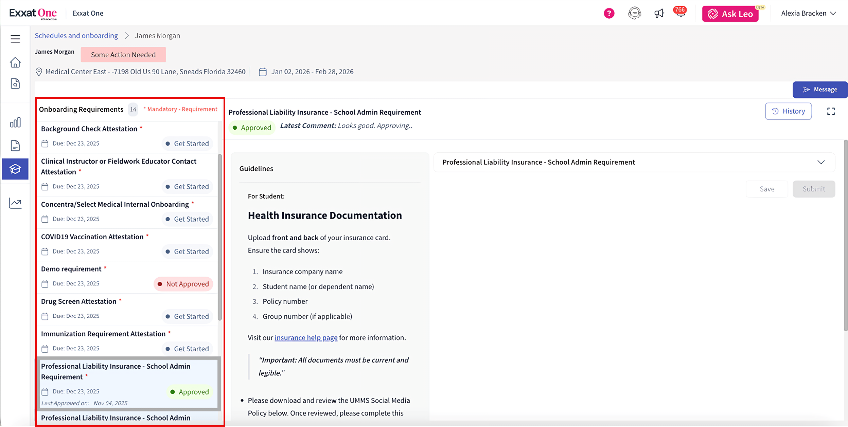
Task: Open the hamburger navigation menu
Action: point(15,39)
